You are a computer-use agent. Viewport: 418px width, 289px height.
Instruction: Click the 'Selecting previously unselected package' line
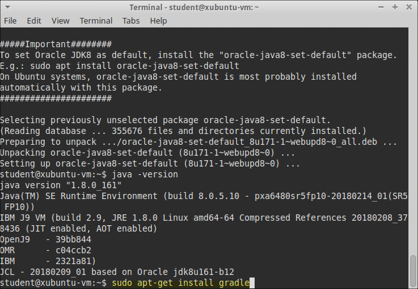click(x=165, y=120)
